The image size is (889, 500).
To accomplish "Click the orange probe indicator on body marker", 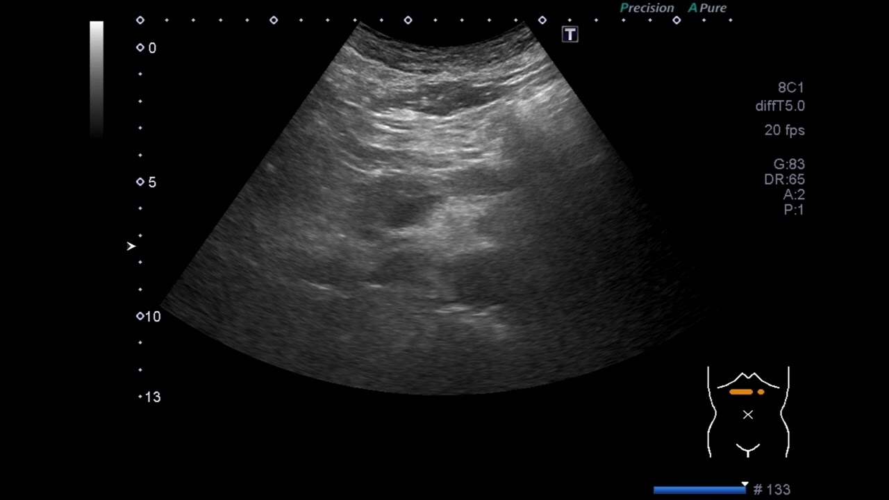I will (x=747, y=392).
